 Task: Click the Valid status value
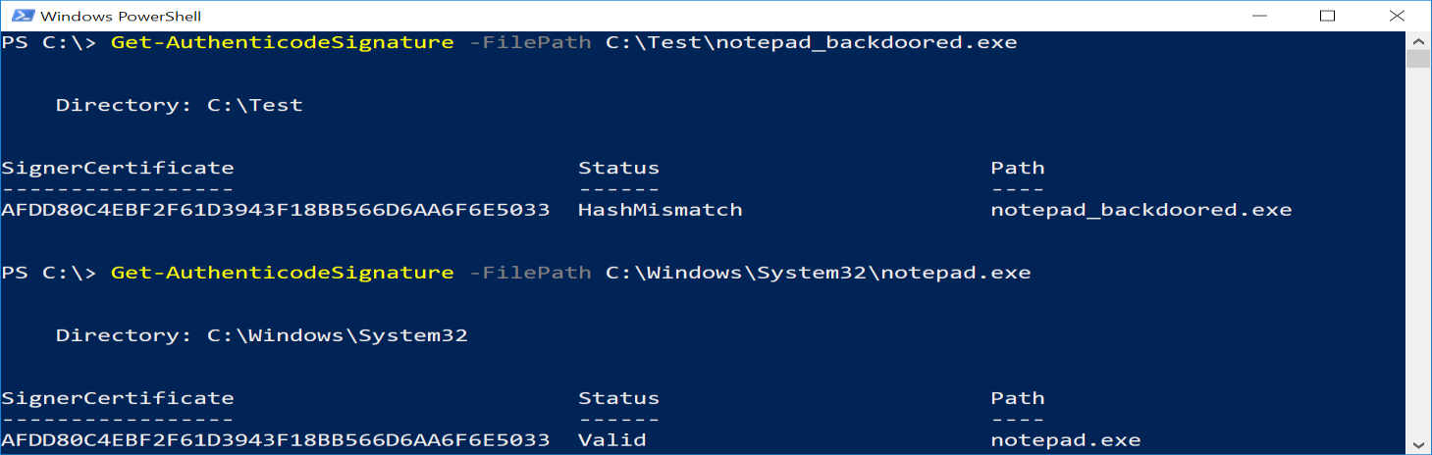coord(611,440)
